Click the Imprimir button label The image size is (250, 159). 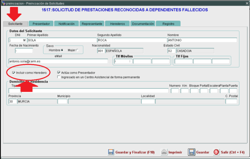(x=175, y=152)
